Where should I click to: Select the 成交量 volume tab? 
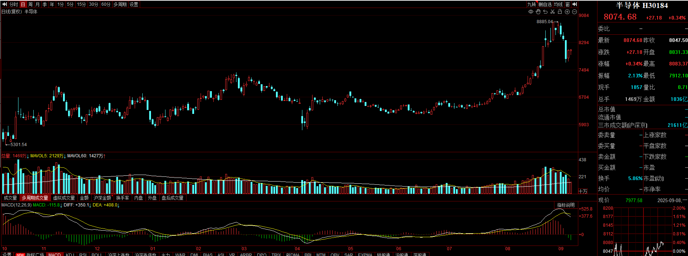11,198
